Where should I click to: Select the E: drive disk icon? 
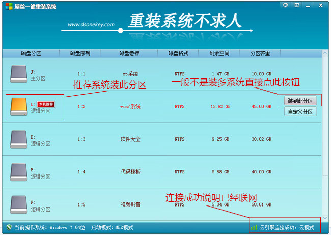tap(19, 171)
